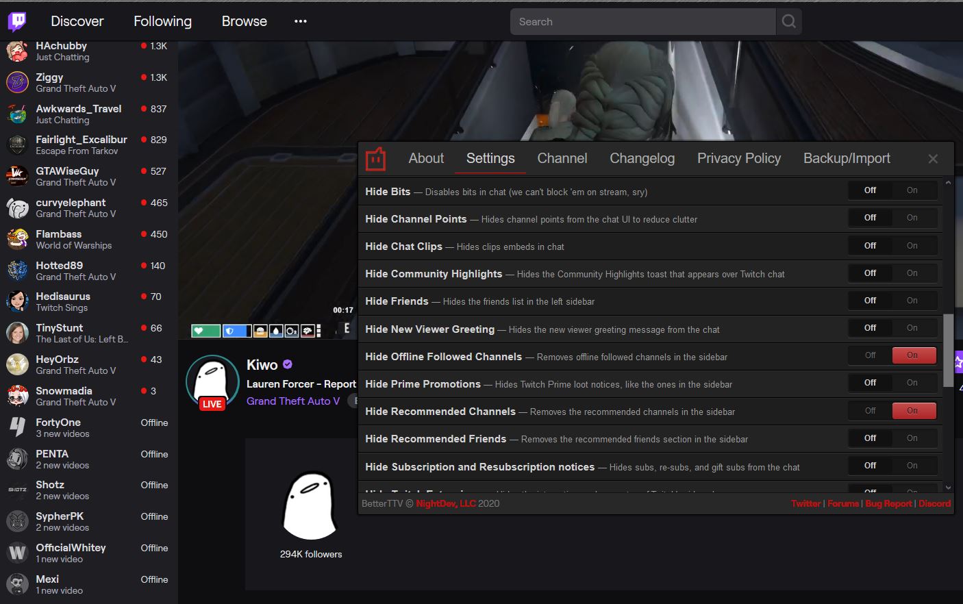The height and width of the screenshot is (604, 963).
Task: Click the BetterTTV logo icon
Action: pyautogui.click(x=375, y=159)
